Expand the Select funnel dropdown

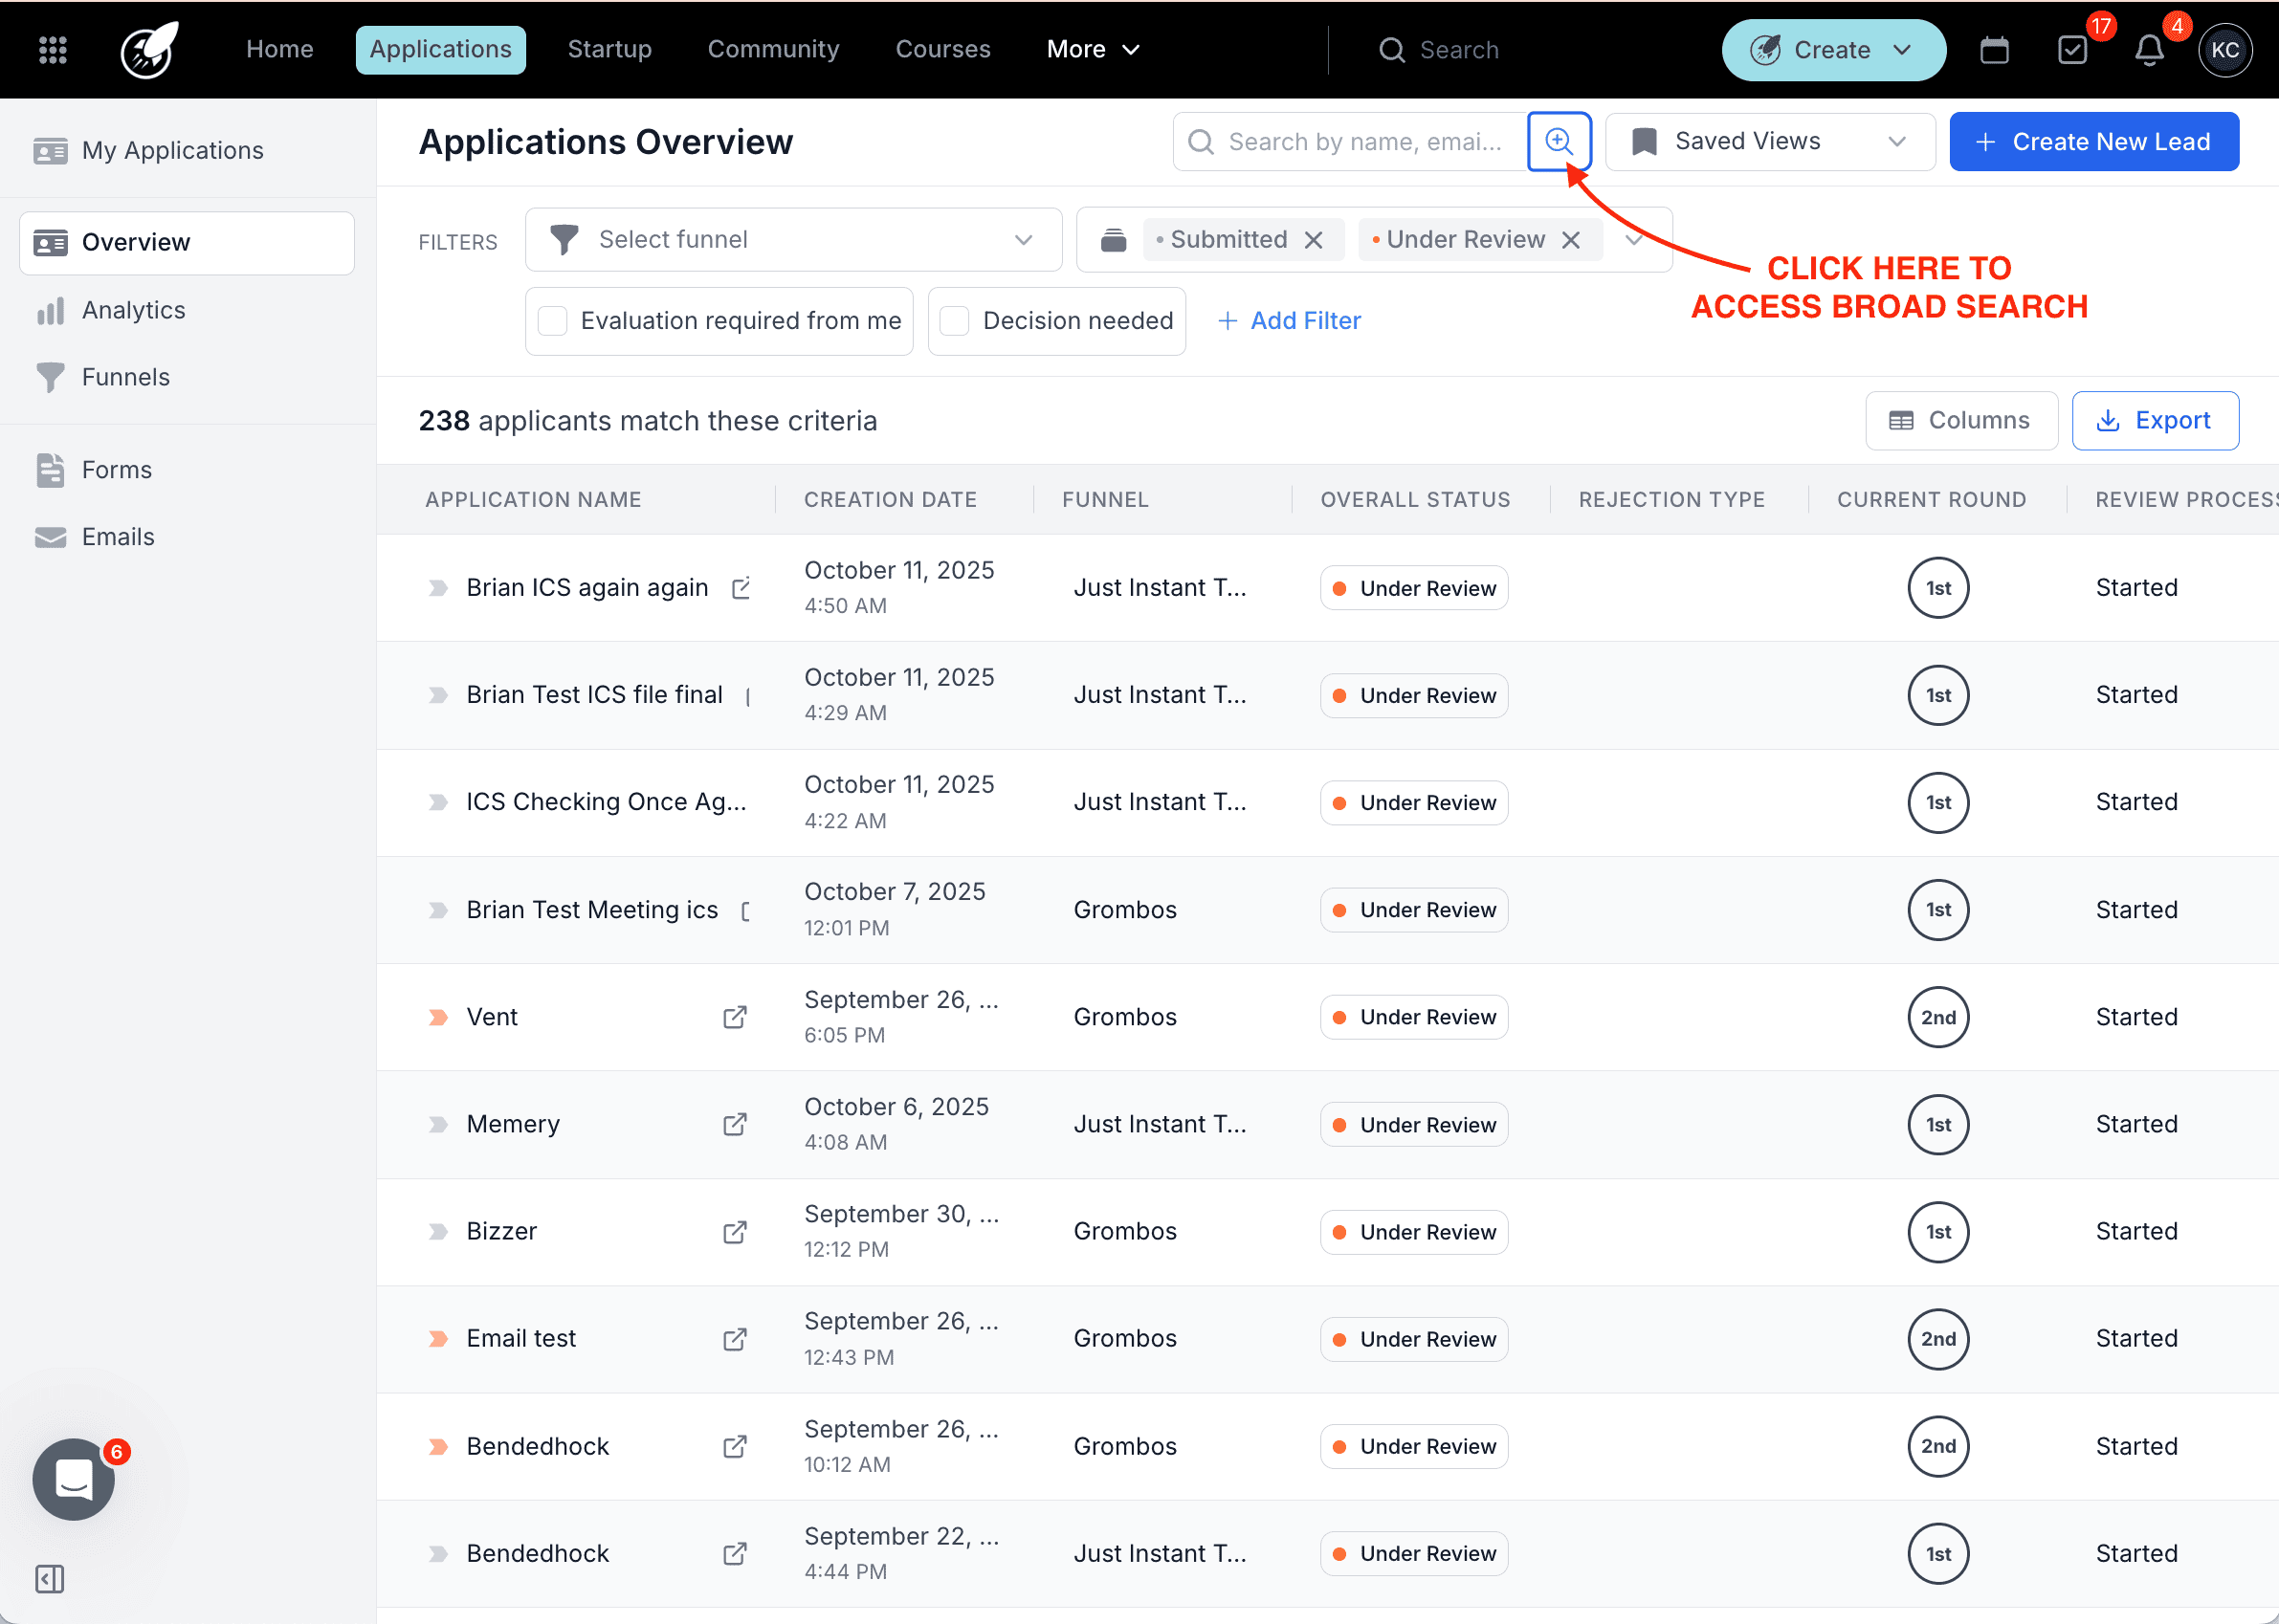(792, 240)
